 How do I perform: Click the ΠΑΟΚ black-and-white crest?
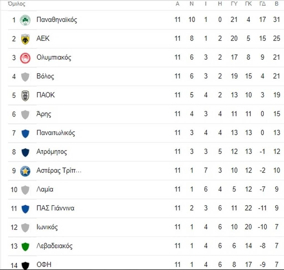coord(25,95)
